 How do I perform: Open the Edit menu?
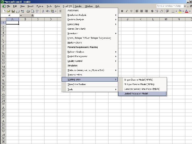click(15, 6)
